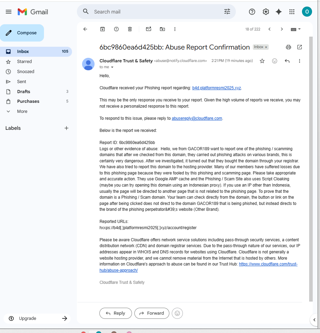Click the reported URL hxxps line
320x333 pixels.
pos(148,228)
